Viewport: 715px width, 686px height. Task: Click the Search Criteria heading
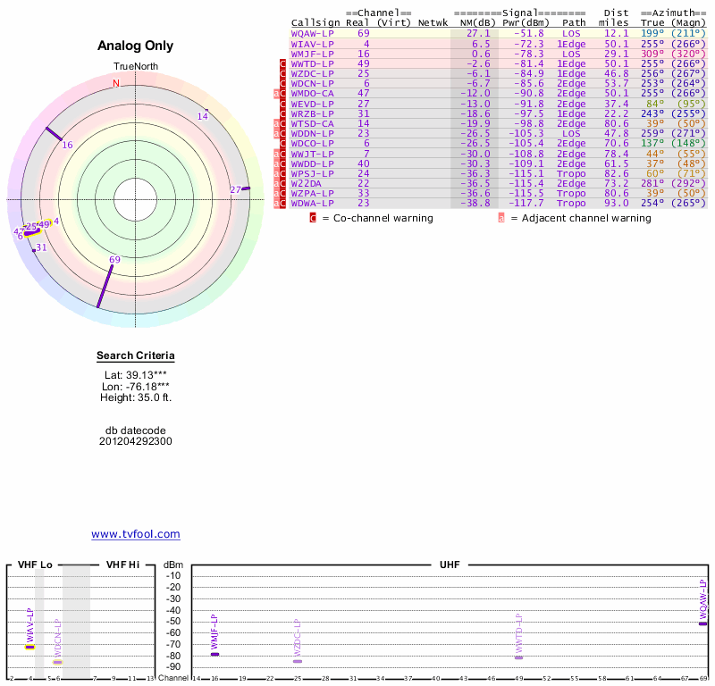[136, 356]
